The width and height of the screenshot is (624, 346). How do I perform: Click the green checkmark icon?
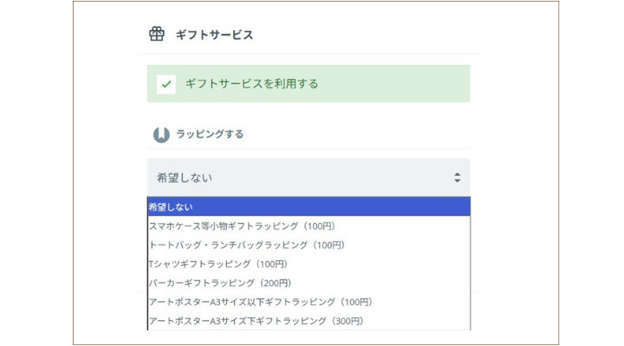(166, 84)
